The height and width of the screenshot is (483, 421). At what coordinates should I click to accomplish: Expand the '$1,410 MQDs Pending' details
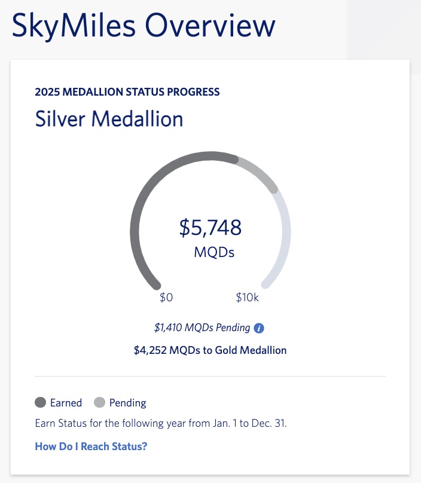(x=203, y=328)
